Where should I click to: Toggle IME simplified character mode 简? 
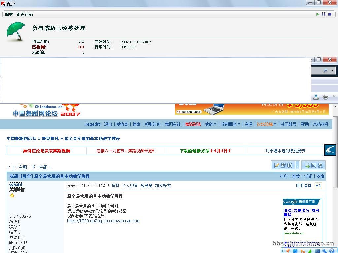click(295, 251)
